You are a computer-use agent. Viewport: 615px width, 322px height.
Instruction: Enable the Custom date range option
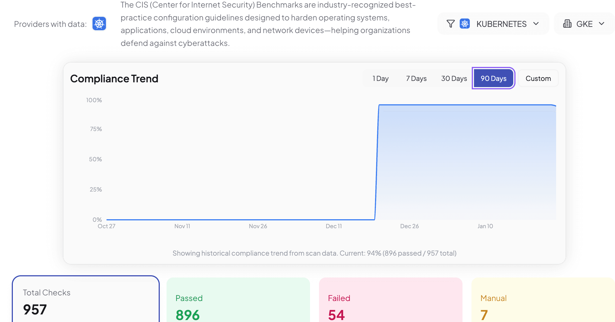point(538,78)
